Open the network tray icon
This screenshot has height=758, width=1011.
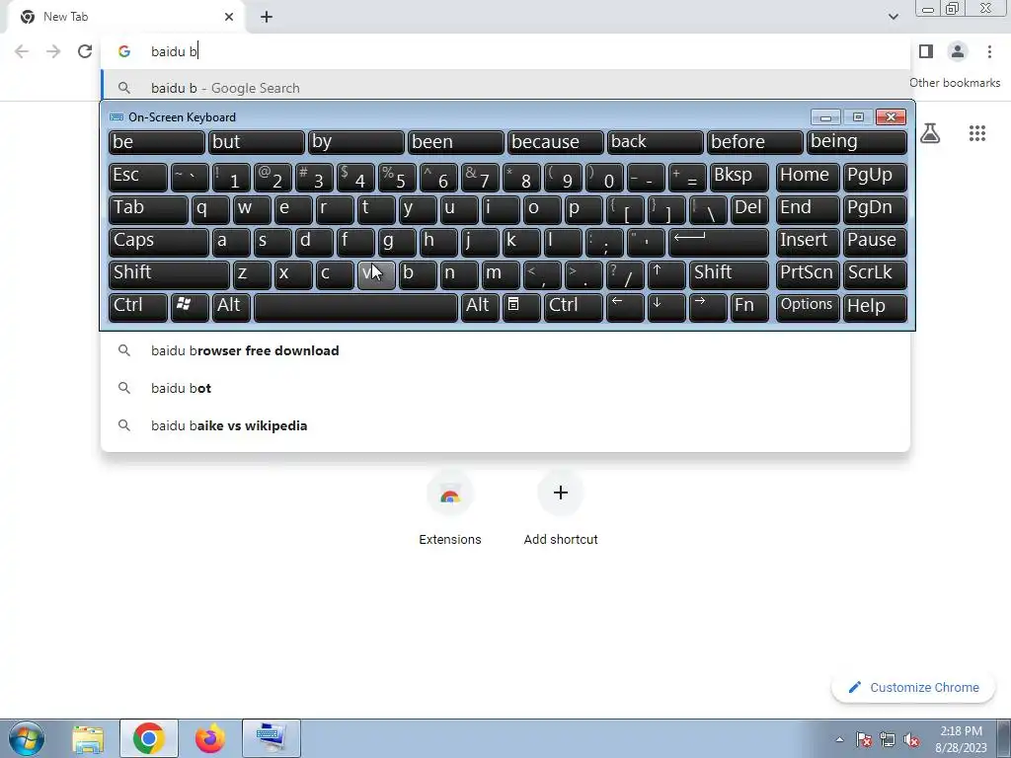point(888,739)
